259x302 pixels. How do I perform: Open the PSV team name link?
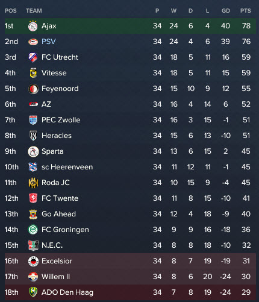49,42
